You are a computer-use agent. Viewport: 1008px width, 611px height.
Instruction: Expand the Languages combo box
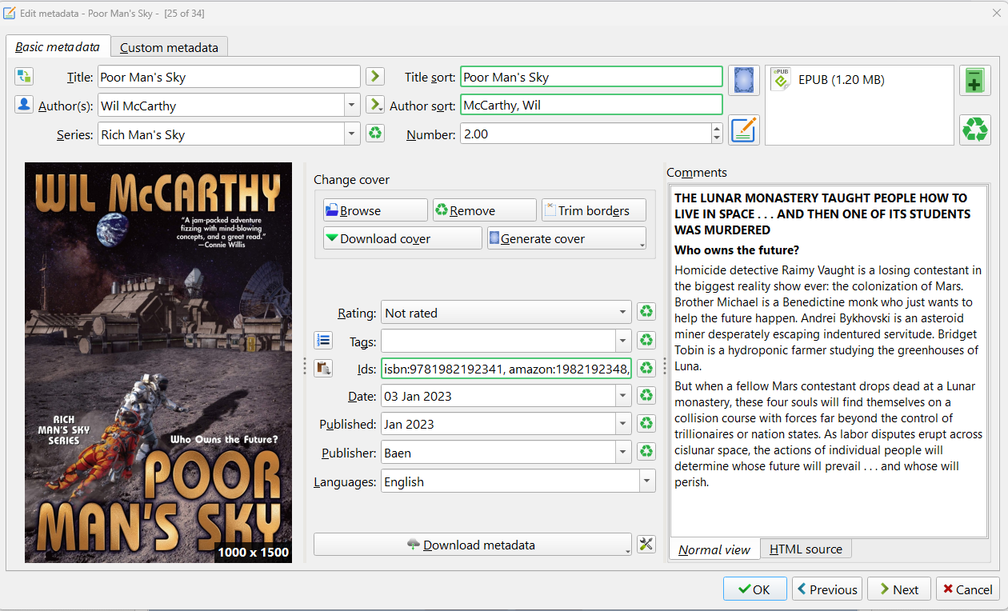click(646, 481)
